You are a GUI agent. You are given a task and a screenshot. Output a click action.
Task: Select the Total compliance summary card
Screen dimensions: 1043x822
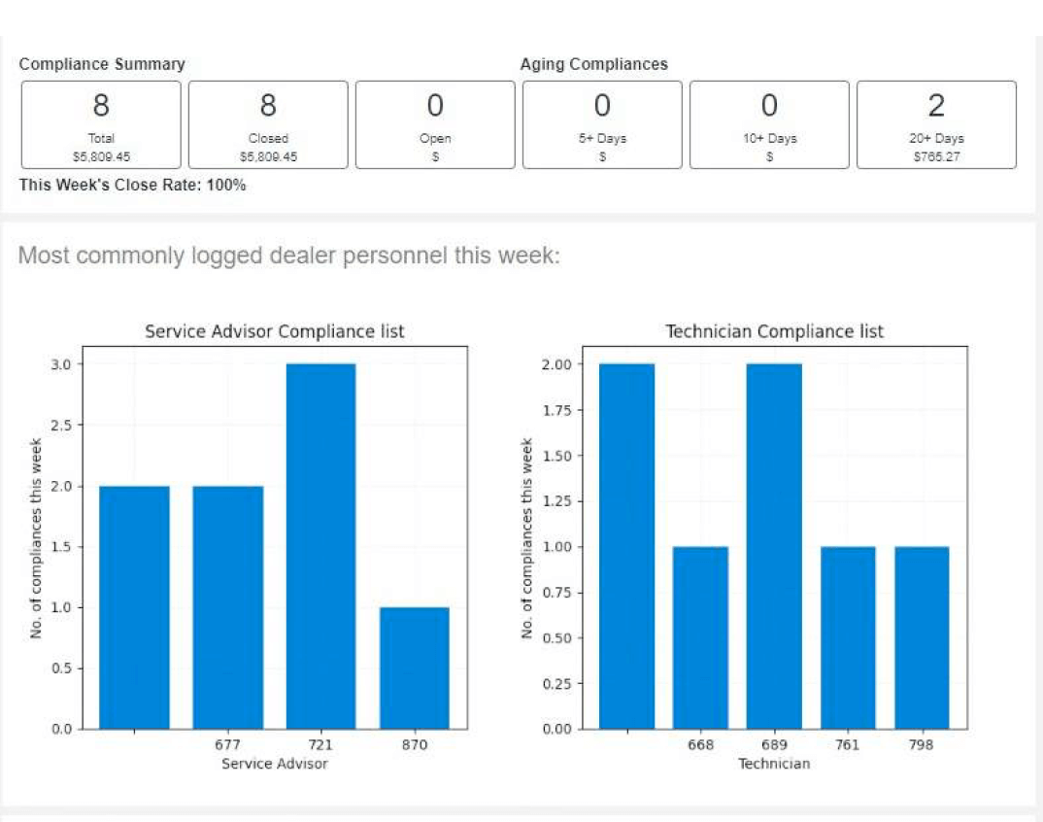101,123
